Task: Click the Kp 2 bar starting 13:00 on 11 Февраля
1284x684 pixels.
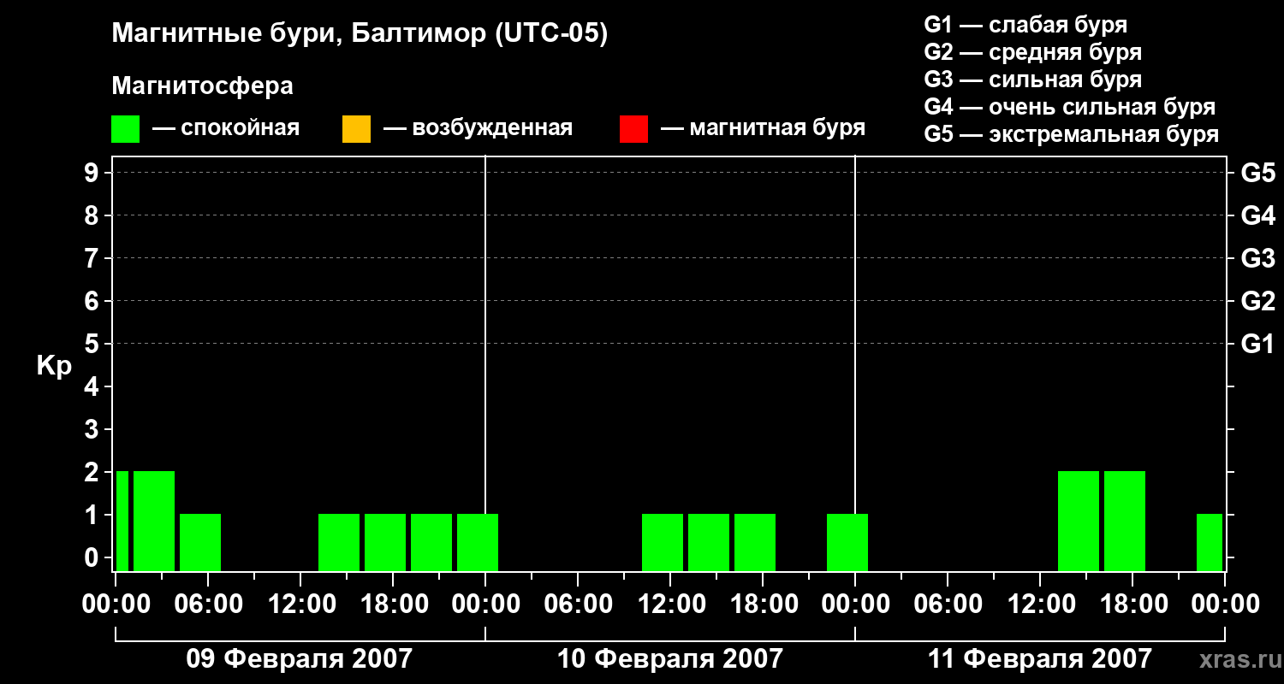Action: [1079, 521]
